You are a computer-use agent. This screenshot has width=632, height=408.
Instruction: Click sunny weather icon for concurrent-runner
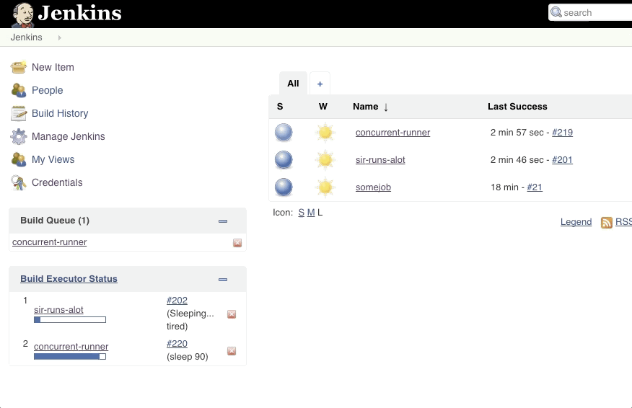pos(325,133)
